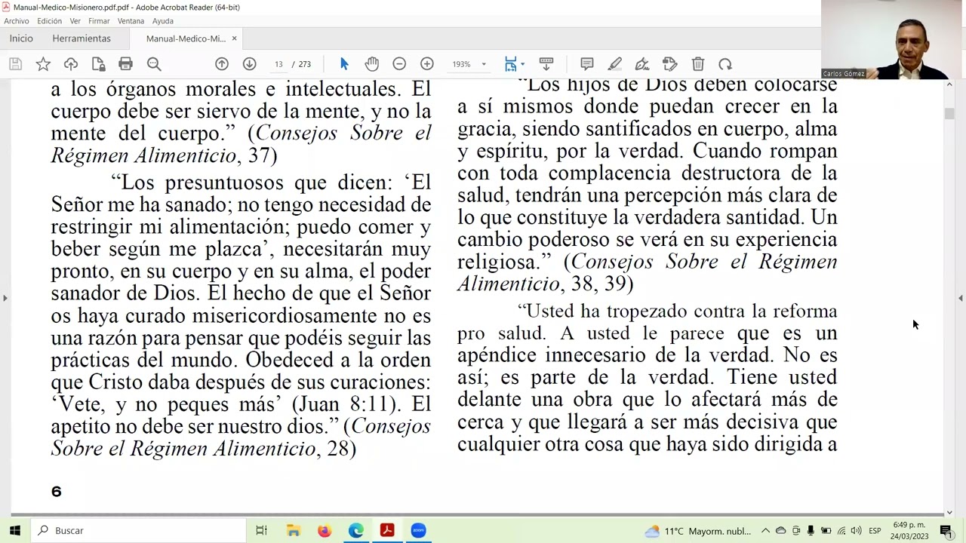
Task: Switch to Acrobat Reader taskbar icon
Action: (387, 531)
